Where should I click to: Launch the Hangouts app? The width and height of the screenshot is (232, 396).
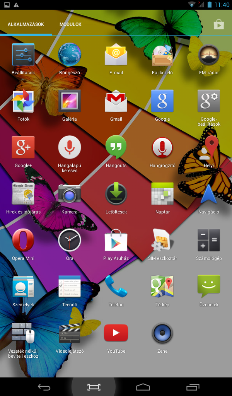point(116,147)
